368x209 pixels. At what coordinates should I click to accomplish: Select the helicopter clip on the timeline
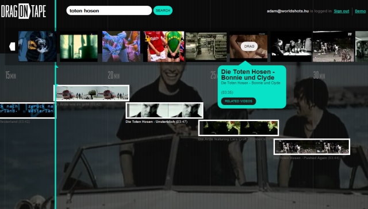[91, 93]
